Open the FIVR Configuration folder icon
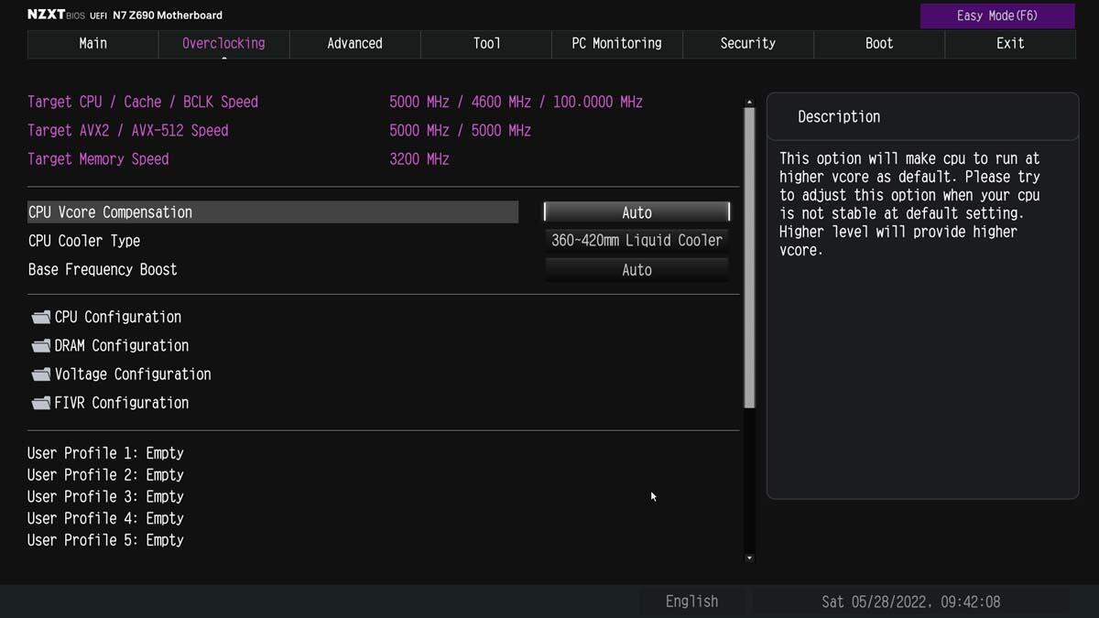 pos(40,403)
